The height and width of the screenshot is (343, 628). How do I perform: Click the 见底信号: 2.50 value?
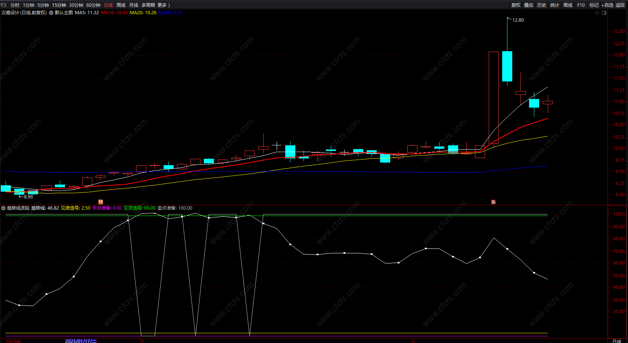(76, 208)
